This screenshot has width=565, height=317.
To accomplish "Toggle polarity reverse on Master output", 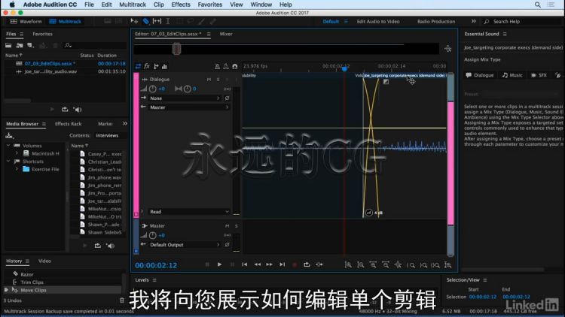I will click(227, 245).
